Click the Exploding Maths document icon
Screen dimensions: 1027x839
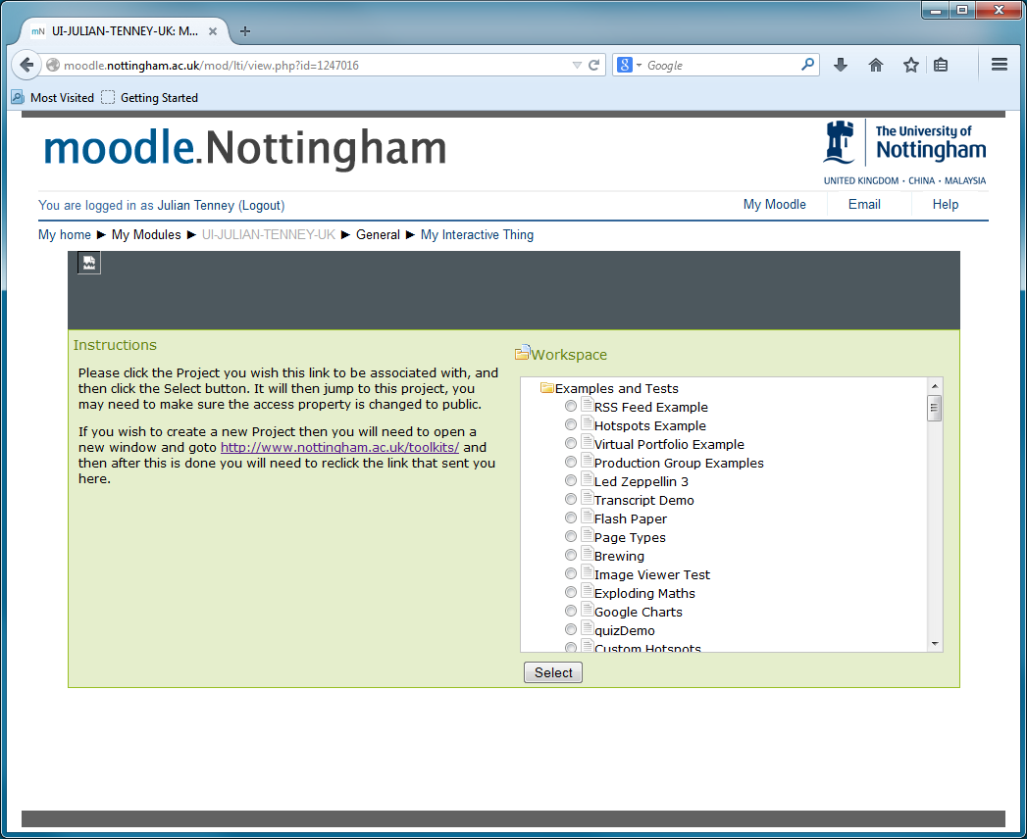click(587, 590)
